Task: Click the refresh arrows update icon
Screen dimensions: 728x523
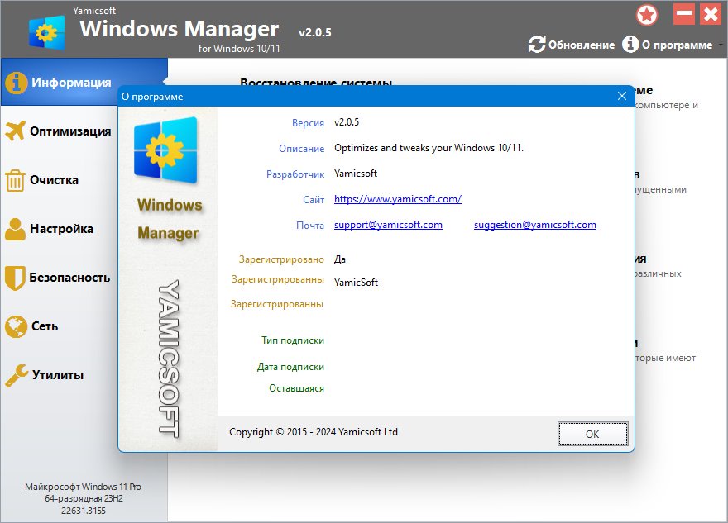Action: [x=537, y=45]
